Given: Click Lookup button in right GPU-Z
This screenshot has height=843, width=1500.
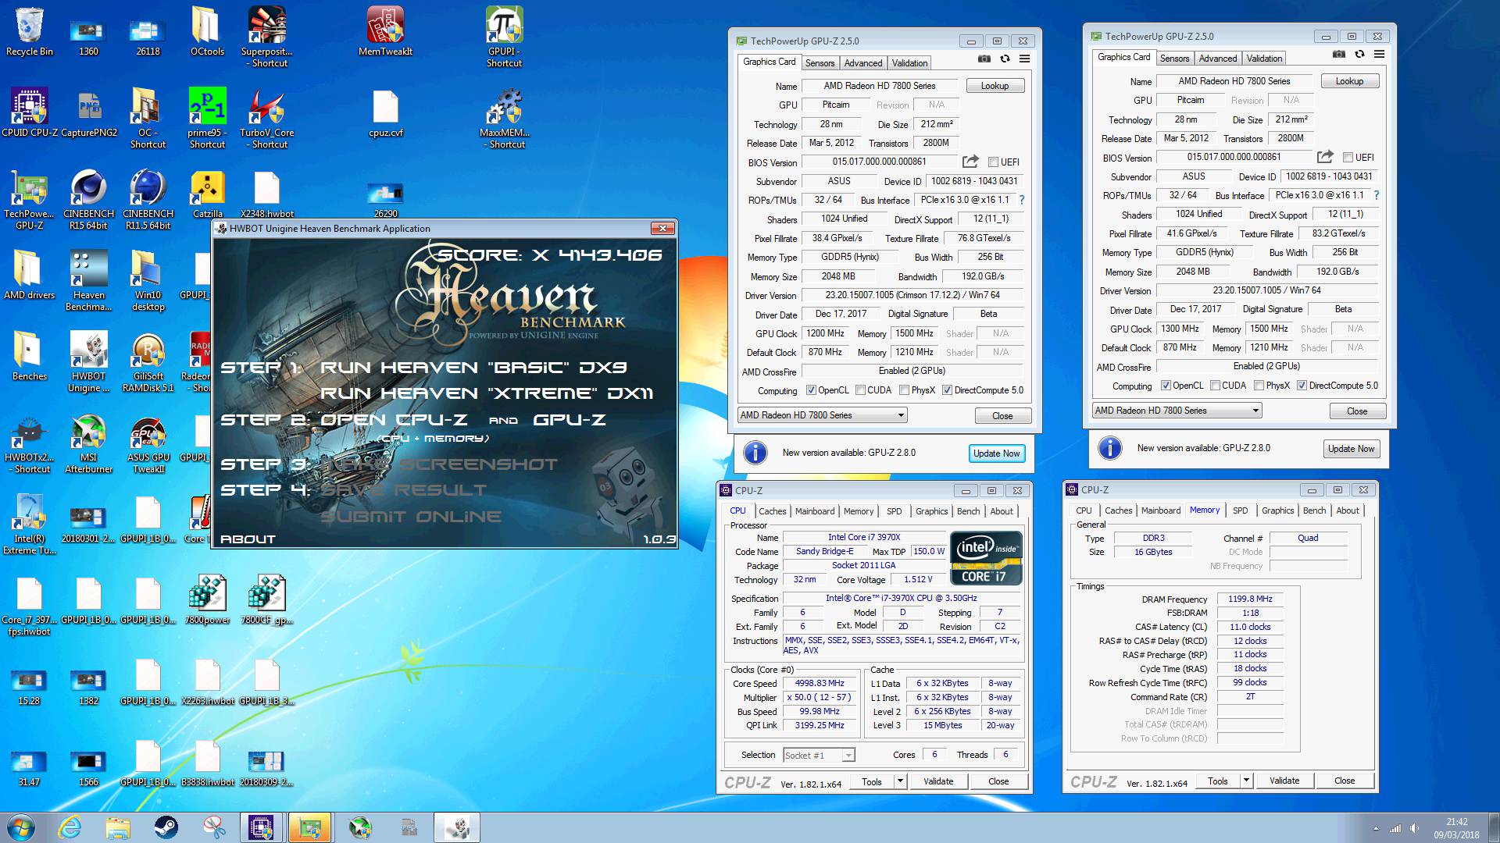Looking at the screenshot, I should tap(1349, 81).
